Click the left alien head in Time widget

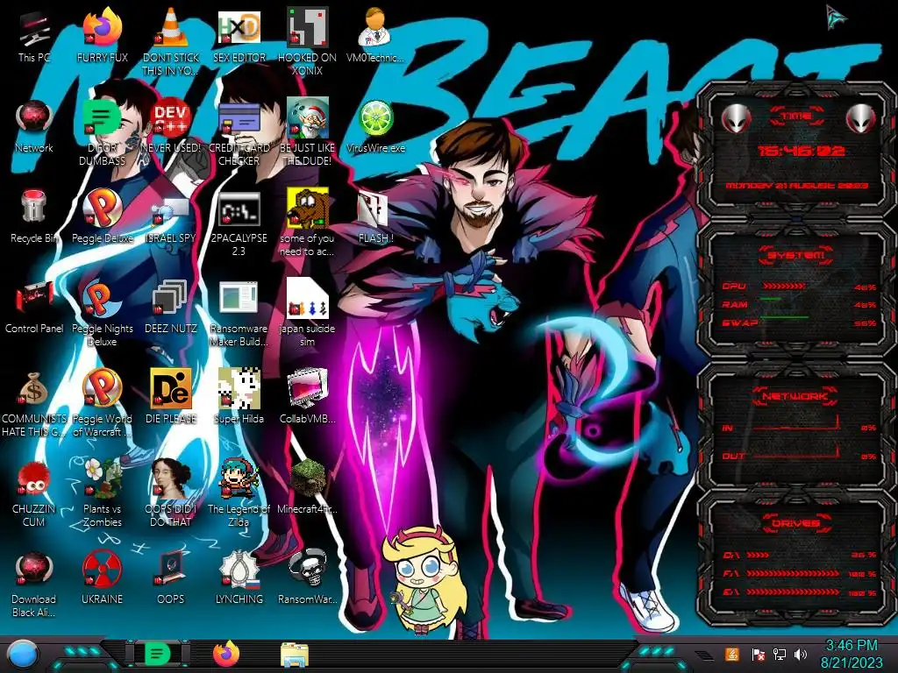[x=736, y=119]
